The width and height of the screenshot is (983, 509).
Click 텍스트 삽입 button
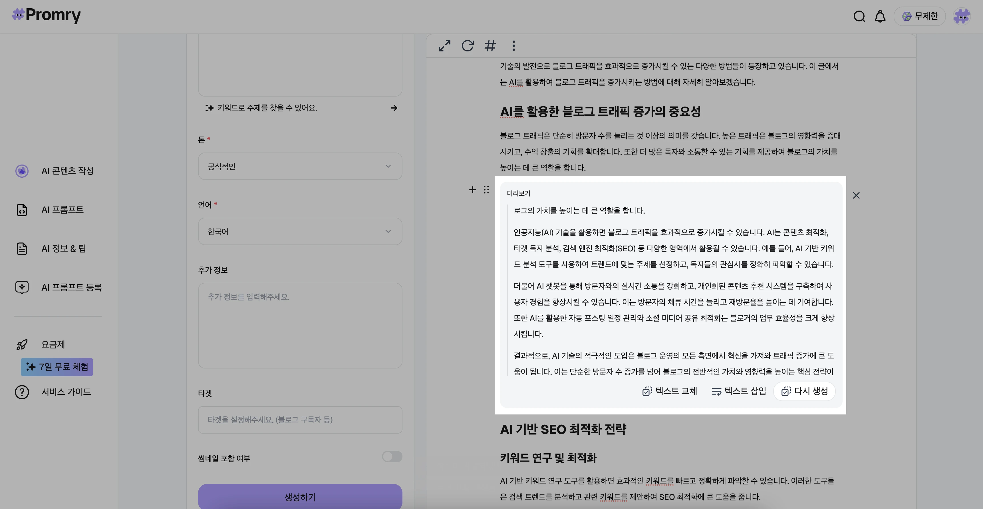point(739,391)
